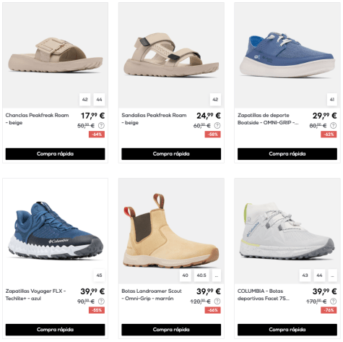View blue Boatside sneaker product image
Image resolution: width=343 pixels, height=342 pixels.
287,55
